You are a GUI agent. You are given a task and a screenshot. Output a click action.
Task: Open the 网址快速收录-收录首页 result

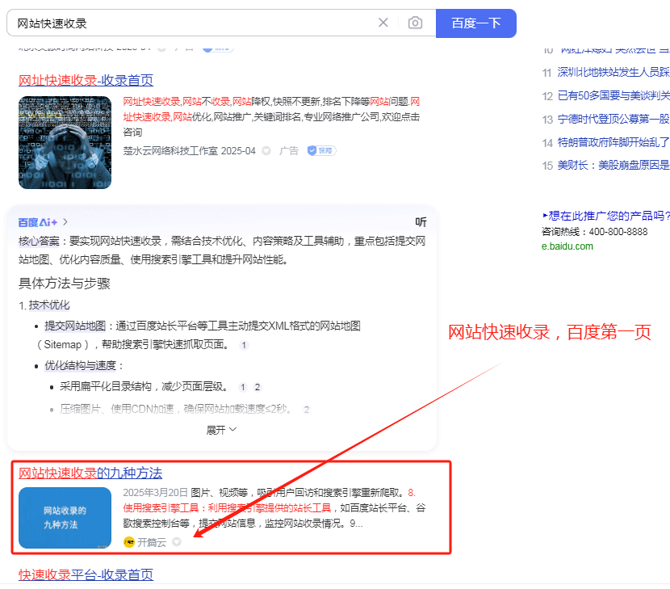[x=86, y=80]
